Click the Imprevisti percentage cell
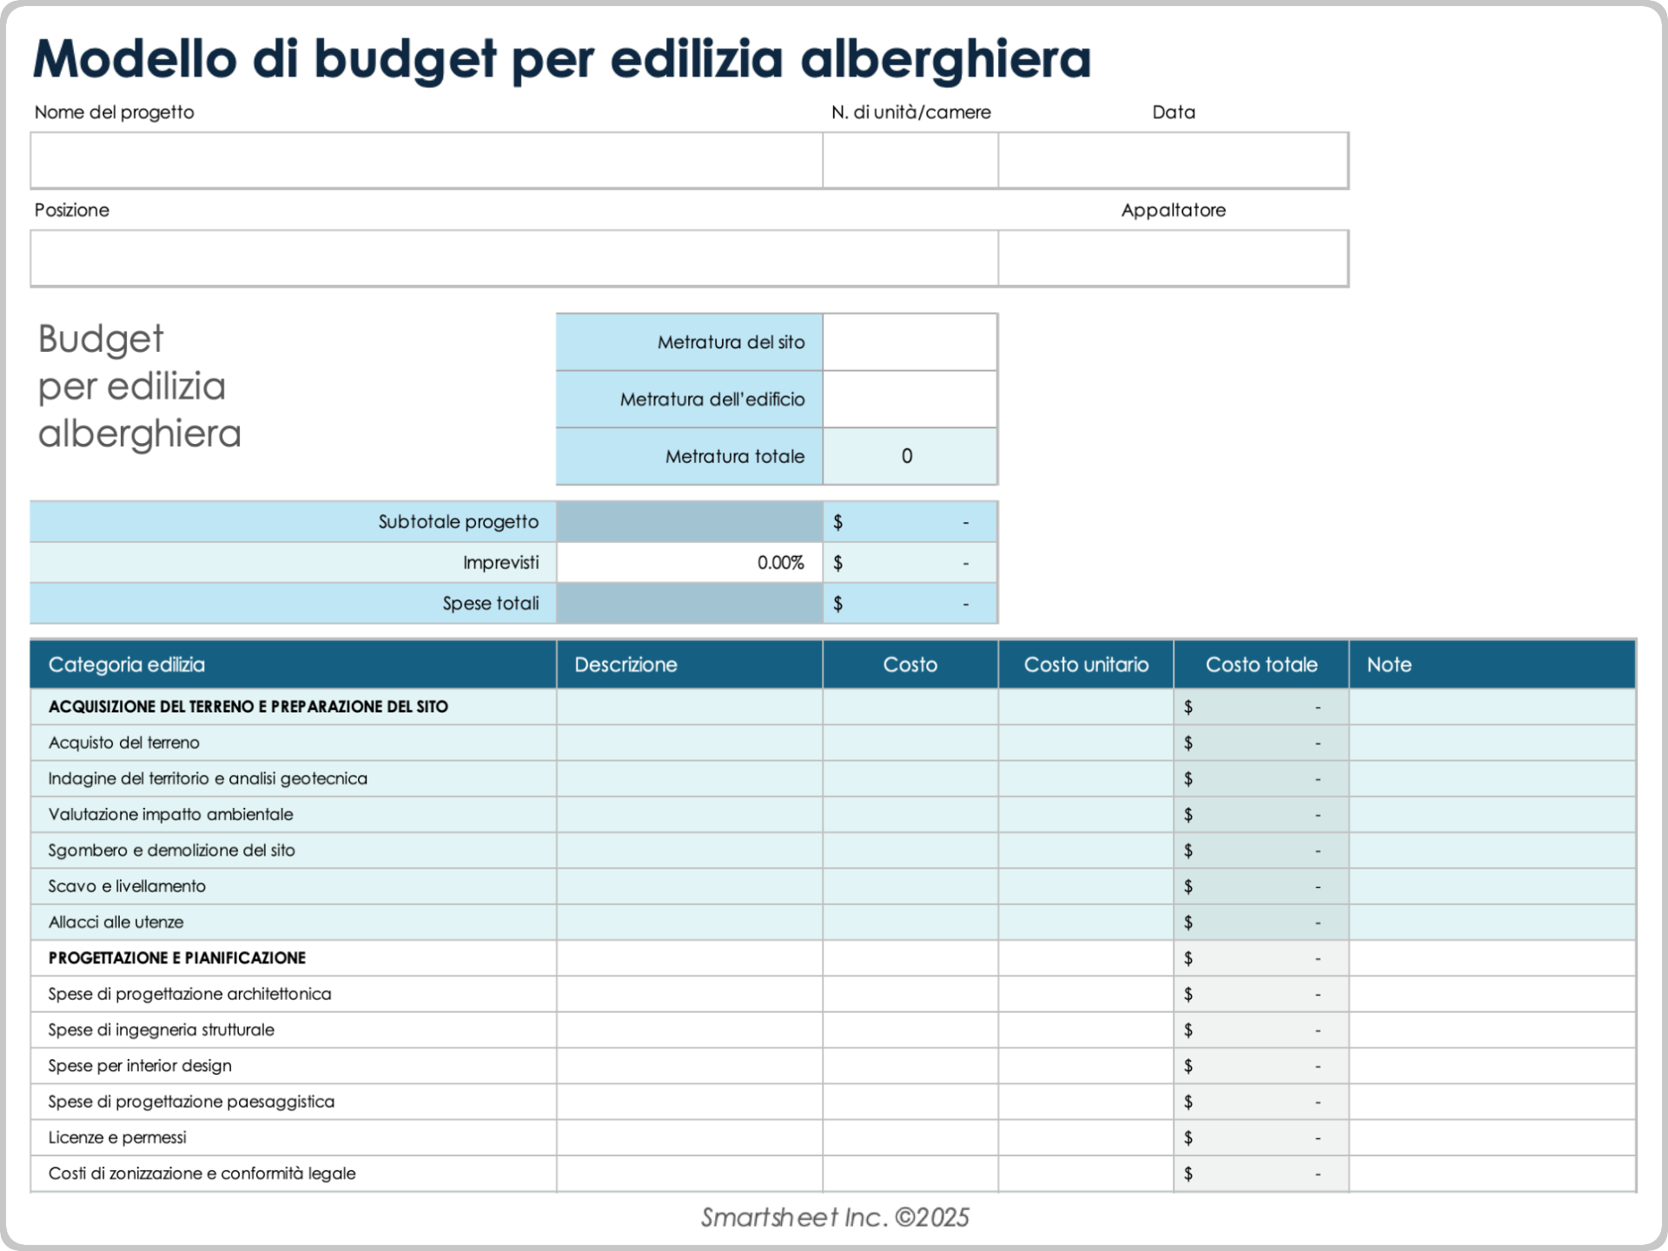Image resolution: width=1668 pixels, height=1251 pixels. click(x=689, y=563)
